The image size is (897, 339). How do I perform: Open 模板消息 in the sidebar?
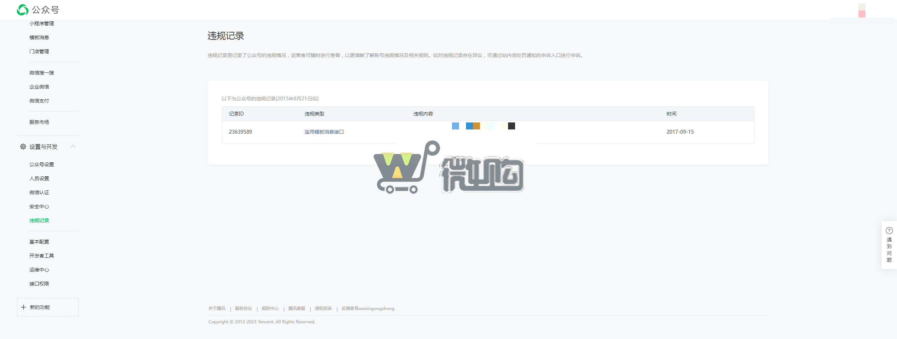39,37
